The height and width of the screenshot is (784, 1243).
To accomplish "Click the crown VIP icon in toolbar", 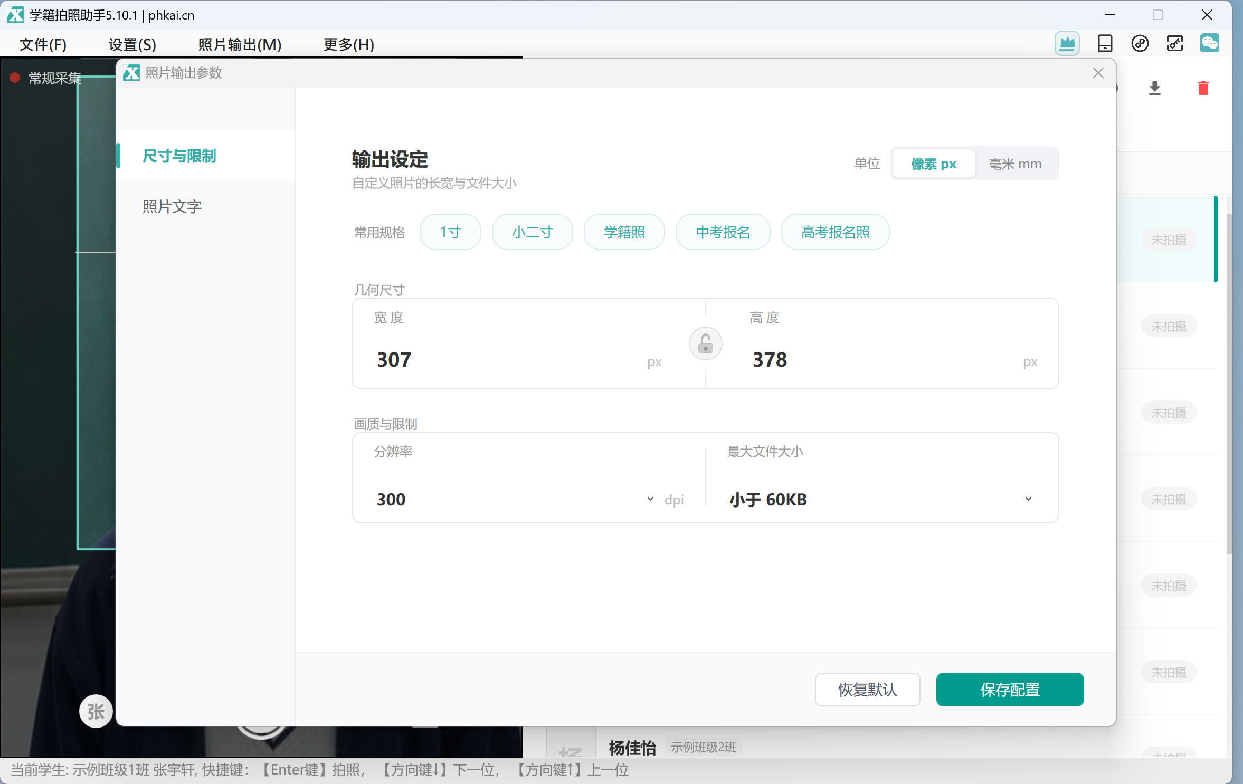I will click(1067, 43).
